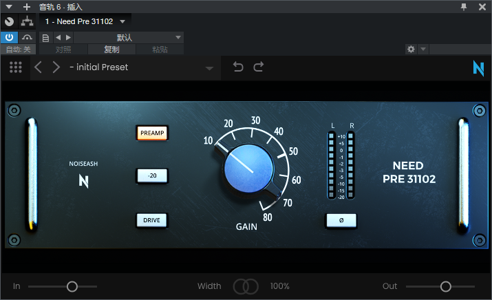The image size is (492, 300).
Task: Open the plugin grid menu icon
Action: (16, 67)
